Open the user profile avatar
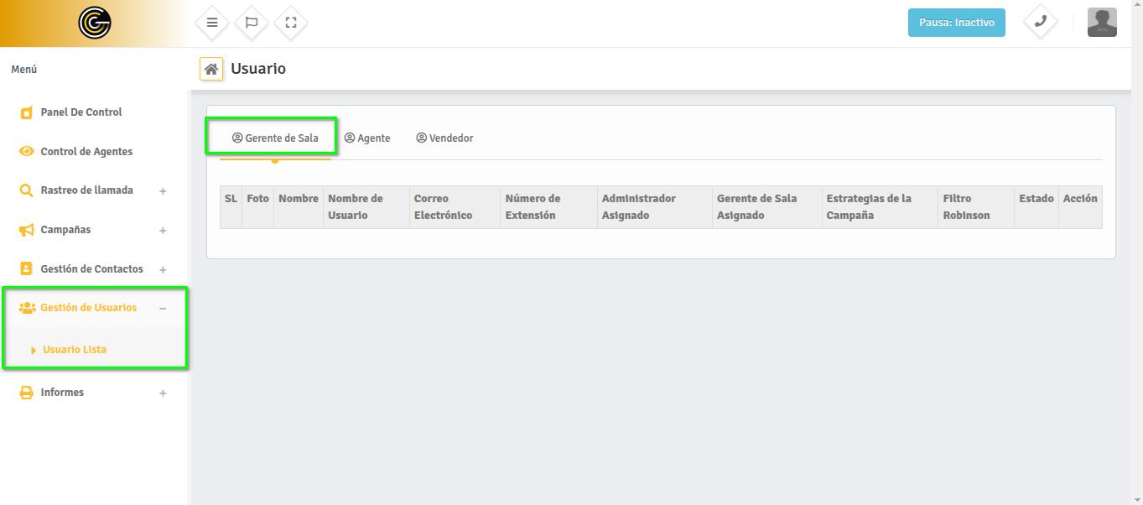 tap(1102, 23)
